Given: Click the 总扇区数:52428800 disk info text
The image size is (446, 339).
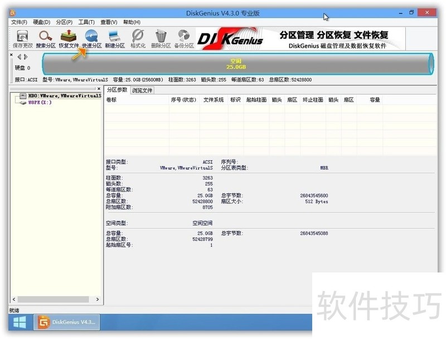Looking at the screenshot, I should point(290,80).
